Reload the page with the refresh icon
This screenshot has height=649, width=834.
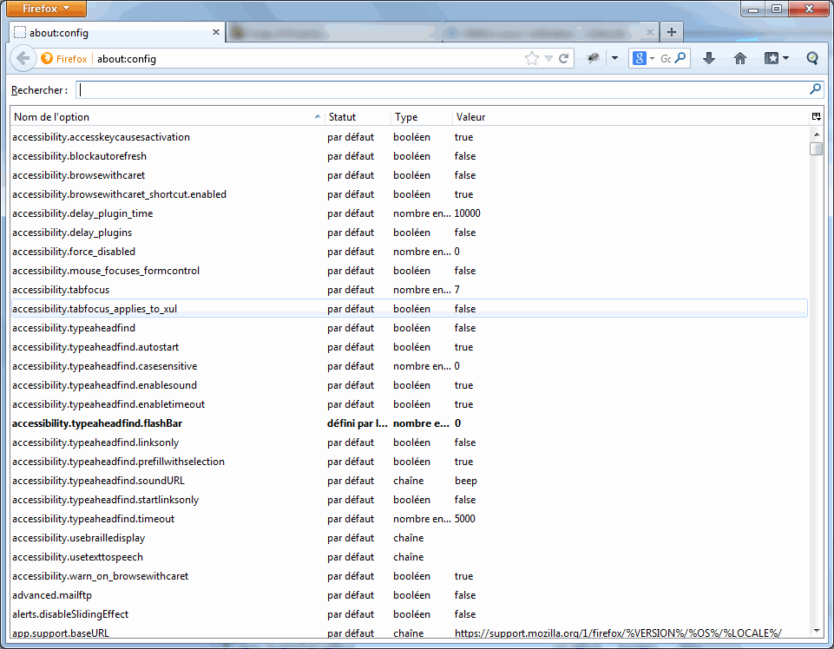tap(564, 58)
